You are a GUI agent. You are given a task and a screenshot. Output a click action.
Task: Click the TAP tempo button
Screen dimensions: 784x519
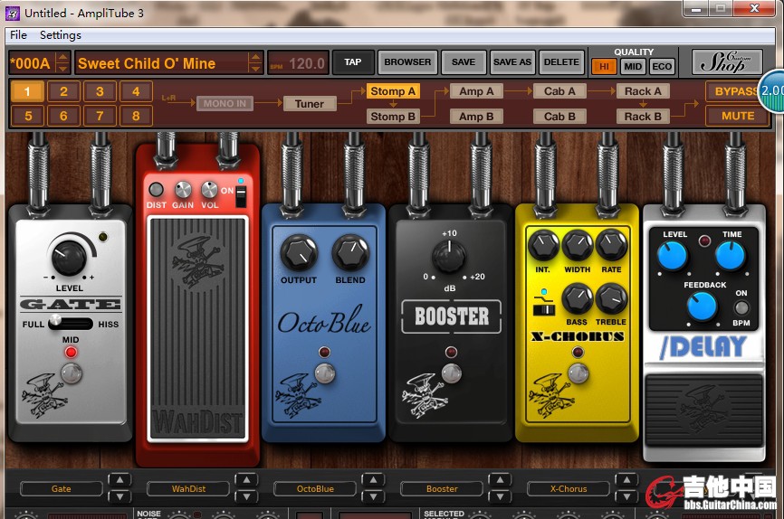(352, 62)
